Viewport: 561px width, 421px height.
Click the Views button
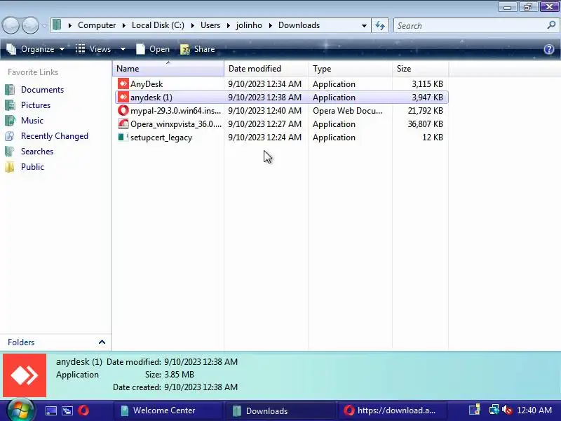click(x=94, y=49)
